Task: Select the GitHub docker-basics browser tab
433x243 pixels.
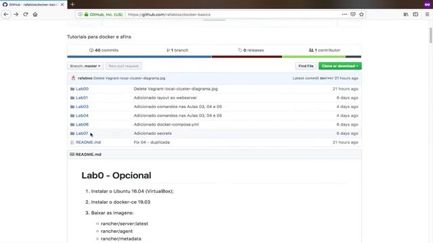Action: coord(33,5)
